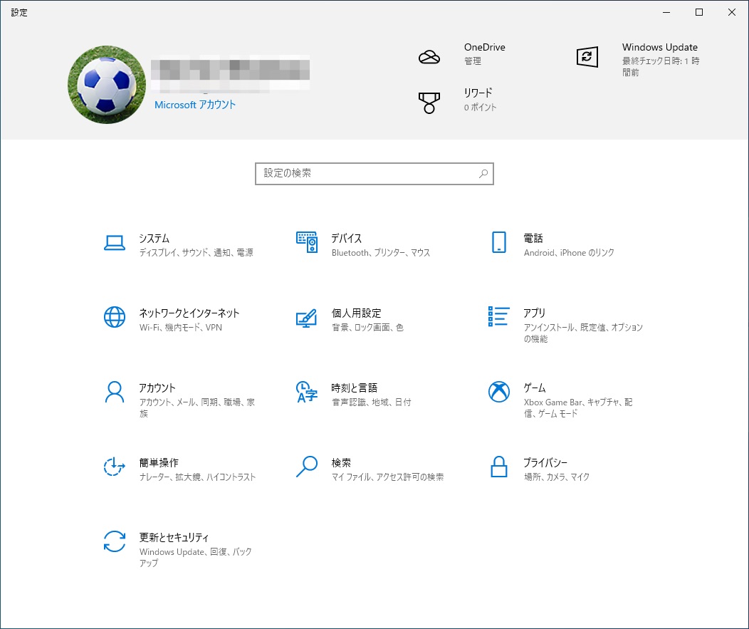Open the Microsoft アカウント link
749x629 pixels.
tap(195, 105)
